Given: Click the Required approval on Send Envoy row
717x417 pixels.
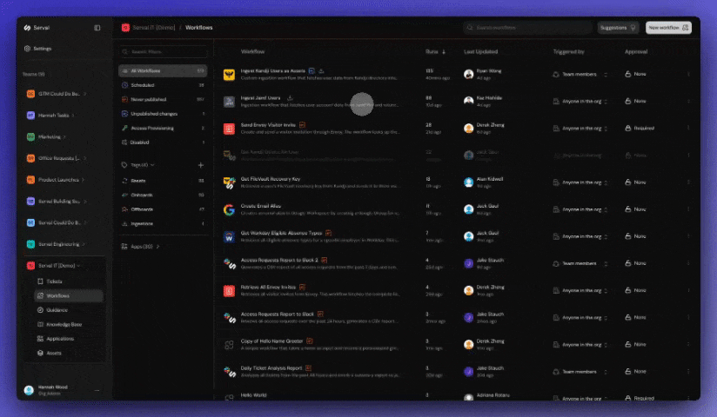Looking at the screenshot, I should pos(640,129).
